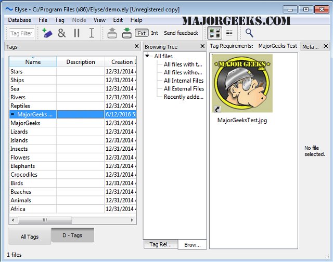Switch to the D - Tags tab

click(72, 235)
